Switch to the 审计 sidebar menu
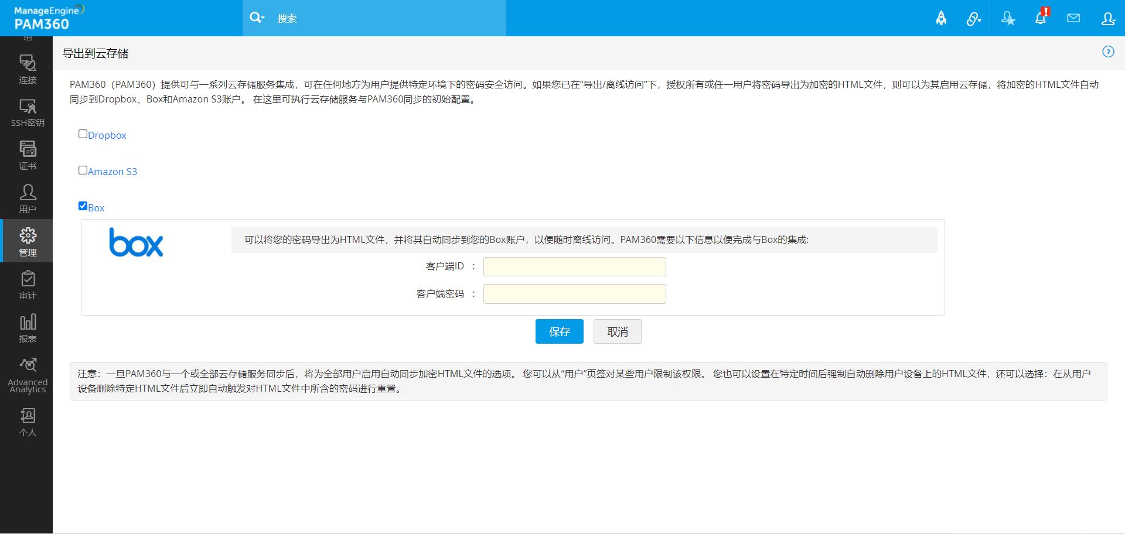This screenshot has height=534, width=1125. pos(28,285)
